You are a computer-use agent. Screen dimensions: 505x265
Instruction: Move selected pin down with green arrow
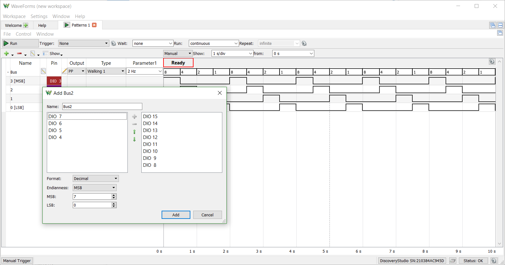[134, 139]
